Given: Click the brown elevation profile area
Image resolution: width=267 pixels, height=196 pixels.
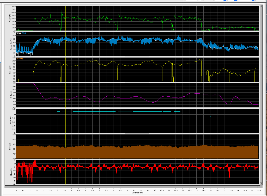Looking at the screenshot, I should [137, 152].
